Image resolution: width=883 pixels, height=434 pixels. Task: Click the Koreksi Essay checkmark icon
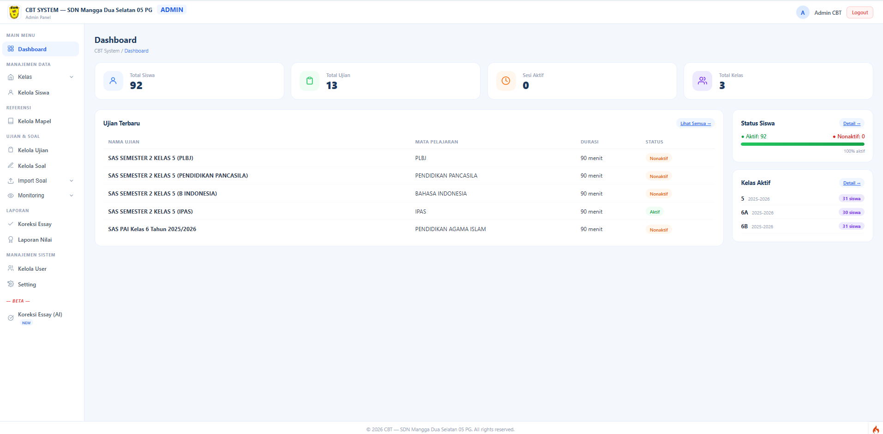[11, 224]
